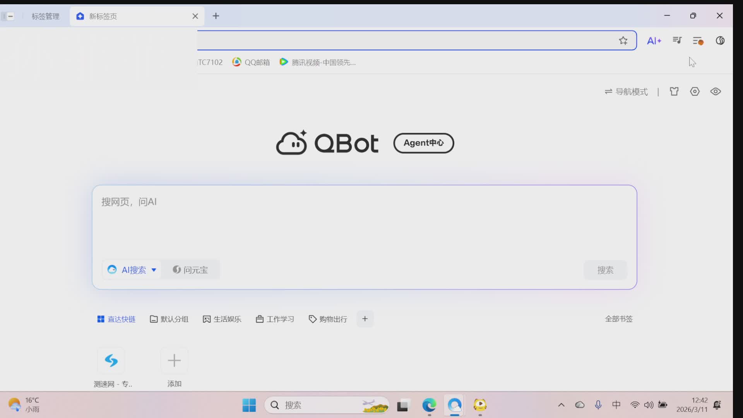Open the skin theme shirt icon
This screenshot has width=743, height=418.
(674, 92)
